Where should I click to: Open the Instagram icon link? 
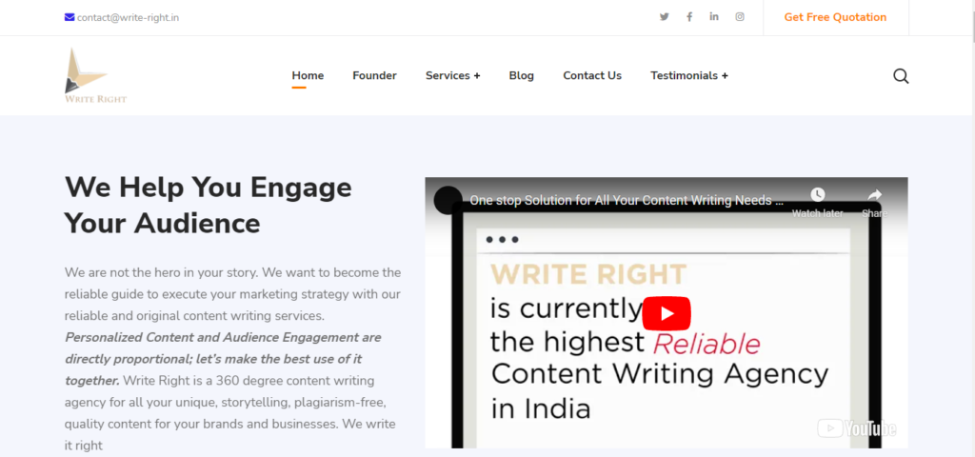point(740,17)
